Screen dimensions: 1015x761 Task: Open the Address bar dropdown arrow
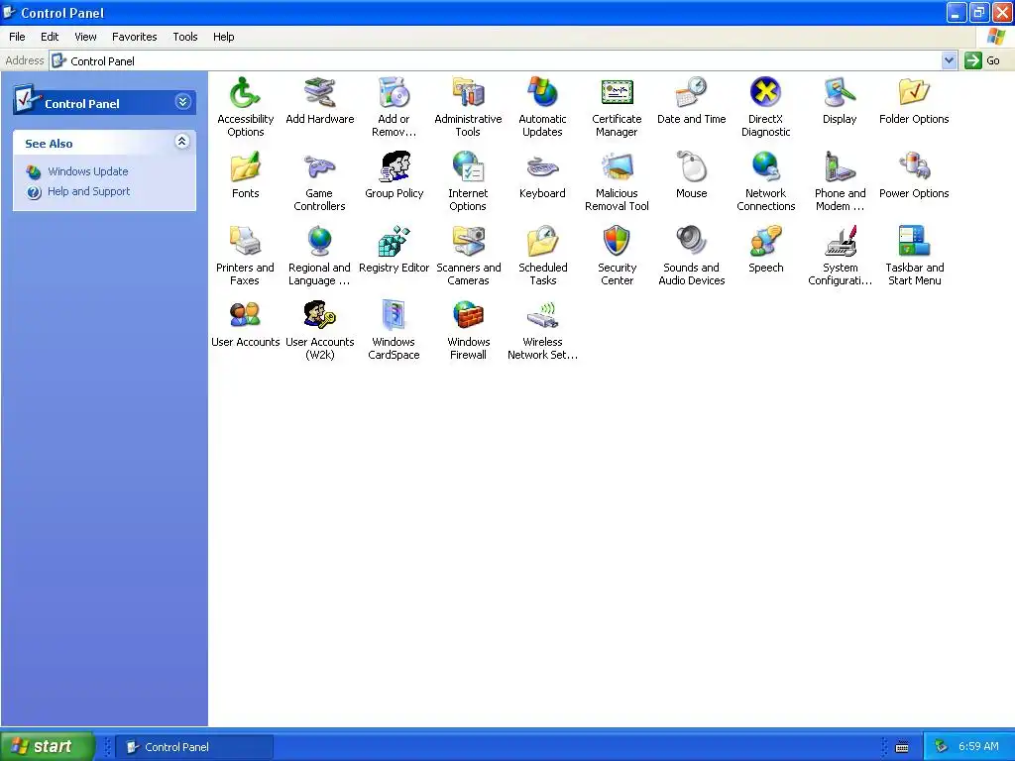coord(949,60)
